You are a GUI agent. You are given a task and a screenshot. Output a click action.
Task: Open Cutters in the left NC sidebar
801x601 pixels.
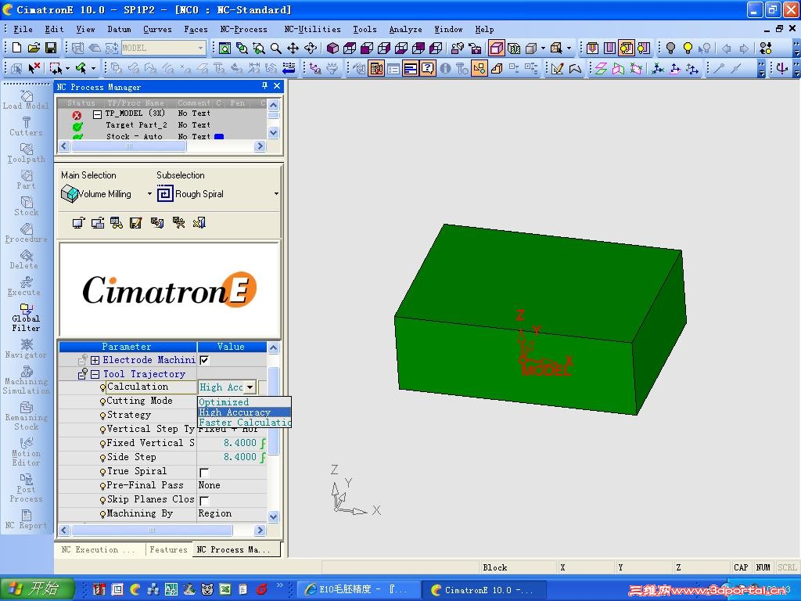26,126
